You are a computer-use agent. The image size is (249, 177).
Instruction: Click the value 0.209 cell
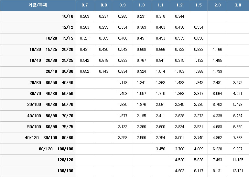tap(84, 16)
